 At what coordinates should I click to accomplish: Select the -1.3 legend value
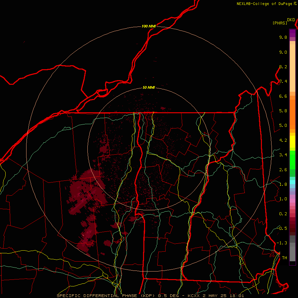[x=282, y=243]
